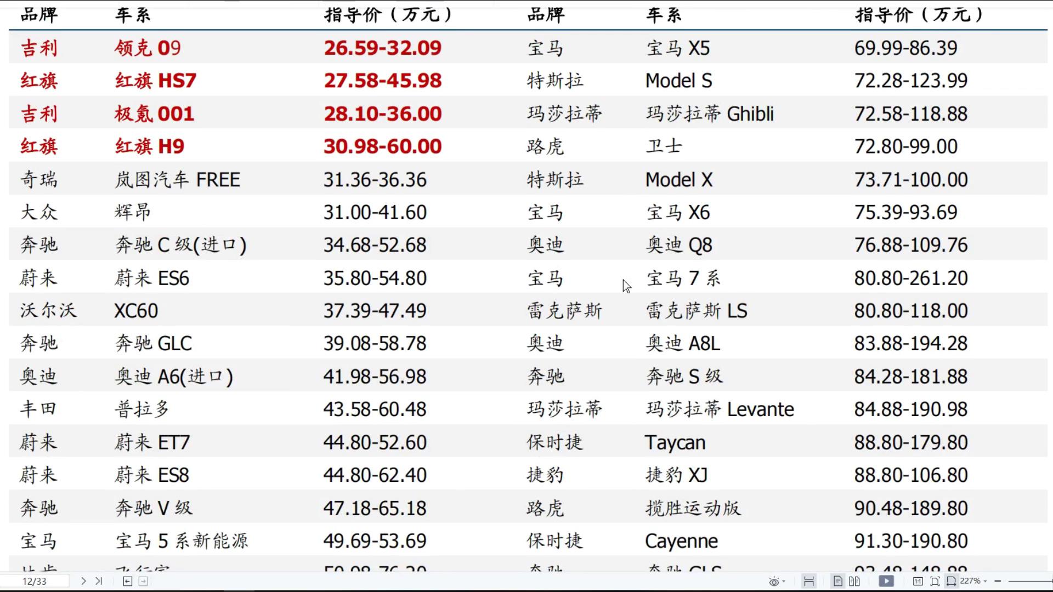Image resolution: width=1053 pixels, height=592 pixels.
Task: Select the 蔚来 ET7 cell
Action: pos(152,442)
